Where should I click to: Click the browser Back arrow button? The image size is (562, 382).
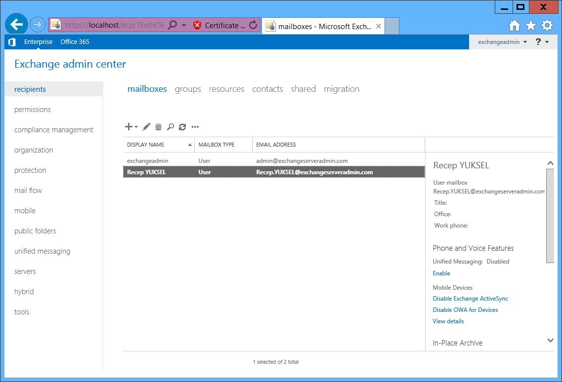tap(16, 25)
